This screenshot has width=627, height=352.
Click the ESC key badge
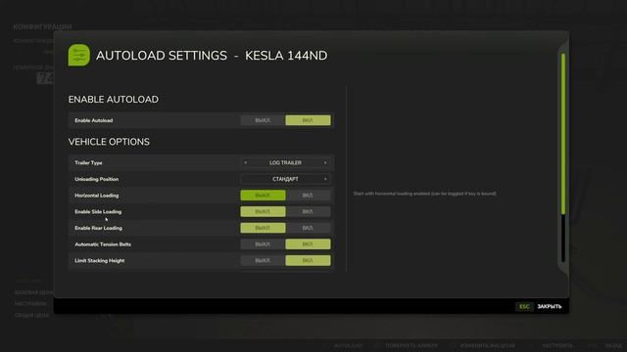click(x=524, y=306)
